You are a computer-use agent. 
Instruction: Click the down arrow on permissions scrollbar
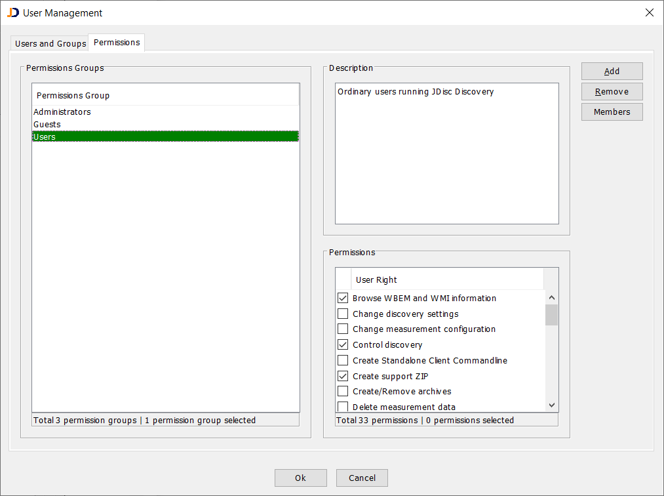551,405
